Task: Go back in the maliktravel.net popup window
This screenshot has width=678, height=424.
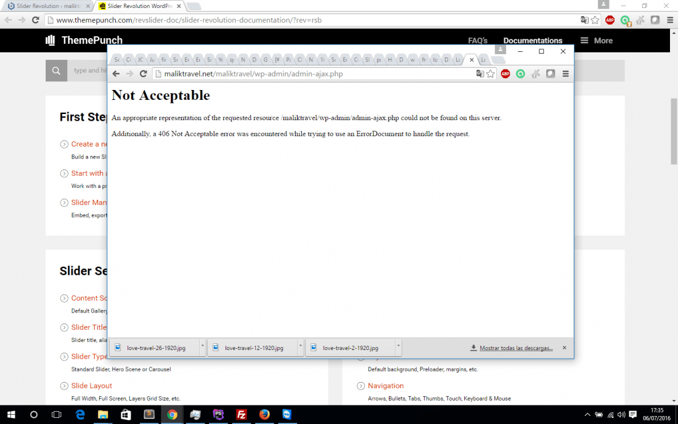Action: click(x=116, y=74)
